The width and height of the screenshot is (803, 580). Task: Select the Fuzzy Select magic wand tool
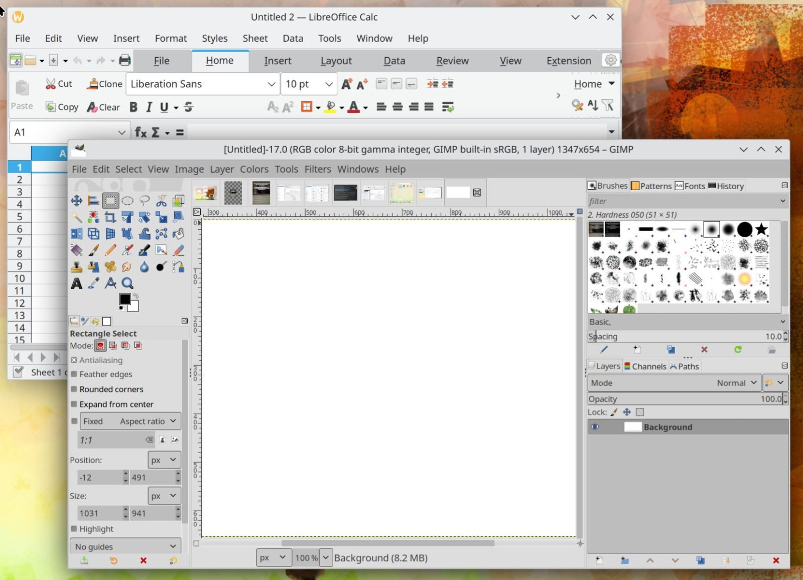[76, 217]
